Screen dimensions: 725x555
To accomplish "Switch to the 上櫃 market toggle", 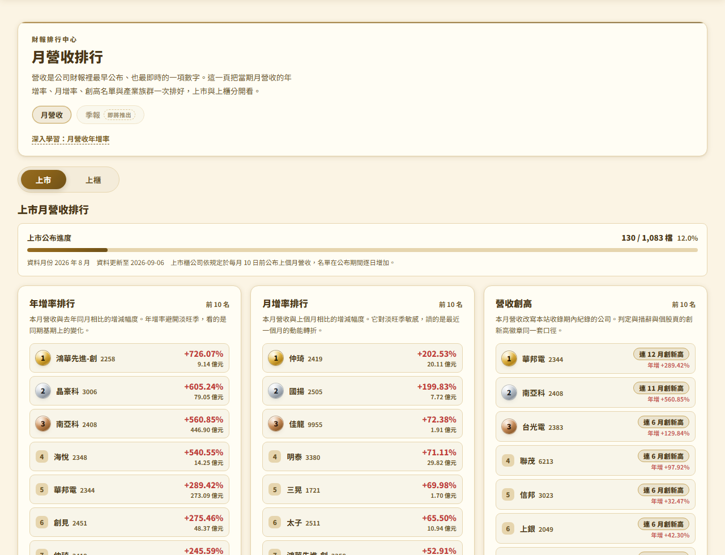I will pyautogui.click(x=93, y=180).
